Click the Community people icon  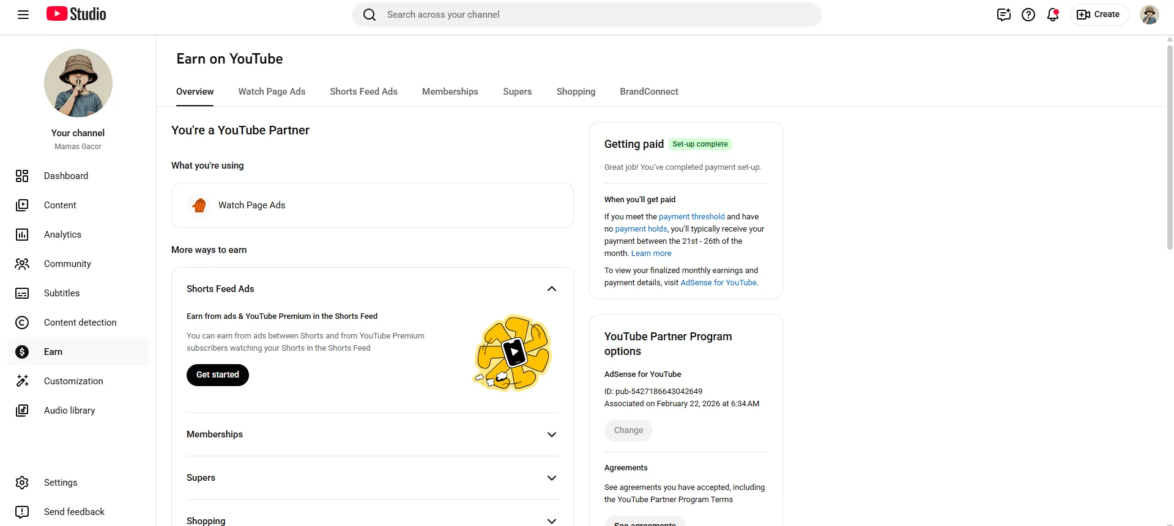tap(22, 264)
